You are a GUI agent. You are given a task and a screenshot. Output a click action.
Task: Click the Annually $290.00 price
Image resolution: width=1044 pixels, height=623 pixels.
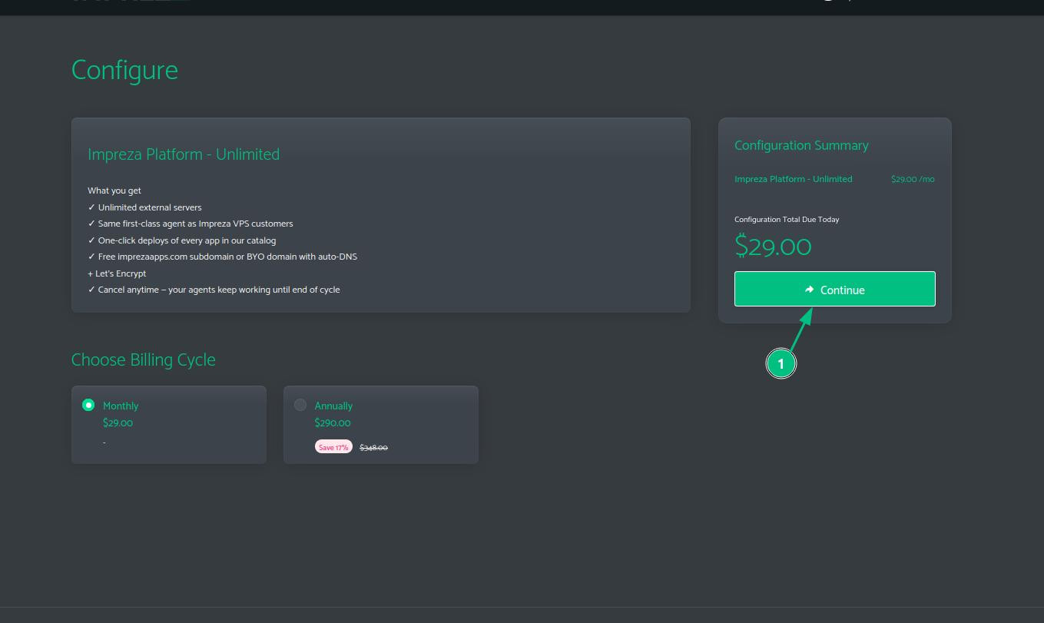333,423
